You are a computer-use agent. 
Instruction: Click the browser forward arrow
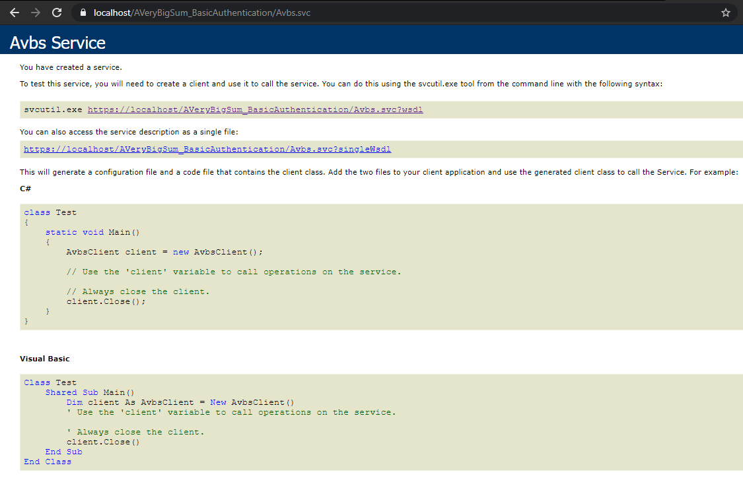click(36, 13)
